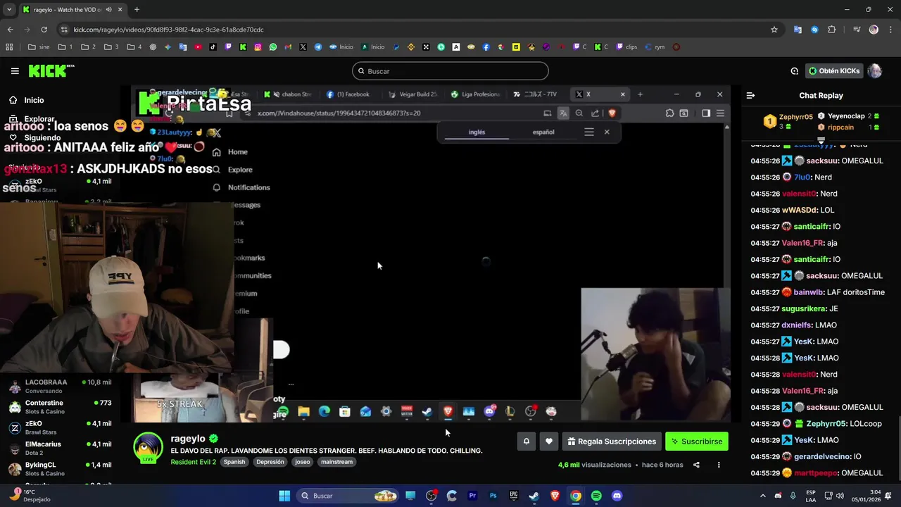This screenshot has width=901, height=507.
Task: Click the joseo tag
Action: point(302,462)
